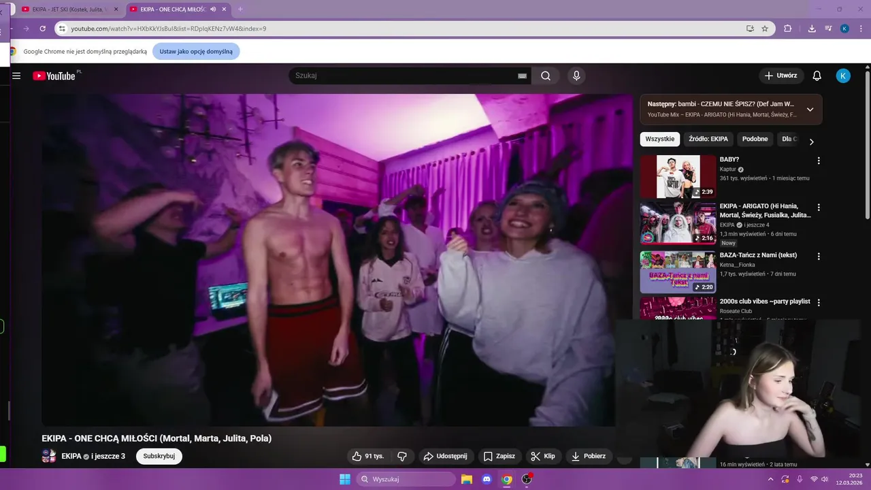This screenshot has width=871, height=490.
Task: Open Discord from taskbar
Action: (487, 479)
